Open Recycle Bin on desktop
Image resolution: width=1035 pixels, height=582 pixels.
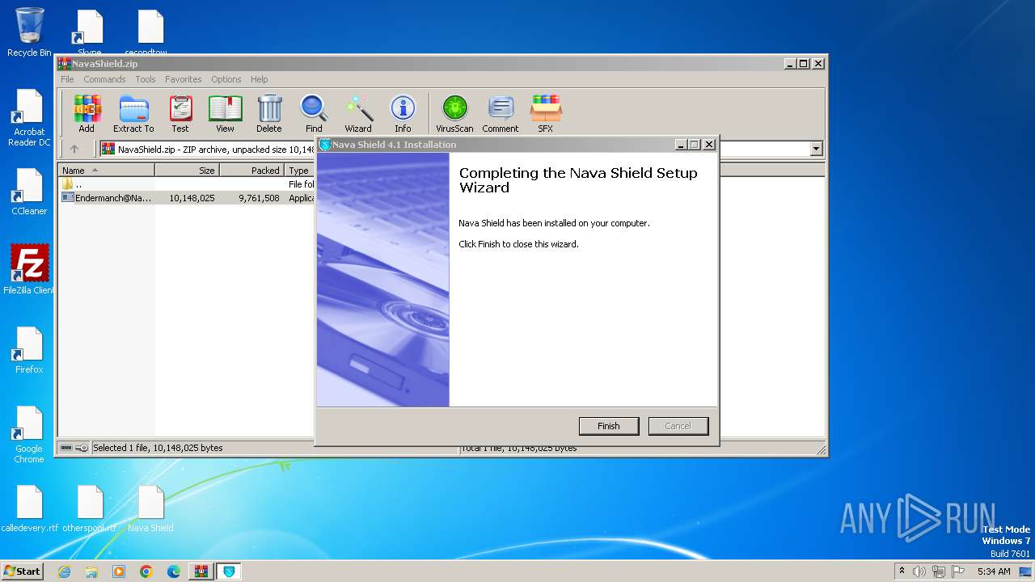(x=29, y=32)
